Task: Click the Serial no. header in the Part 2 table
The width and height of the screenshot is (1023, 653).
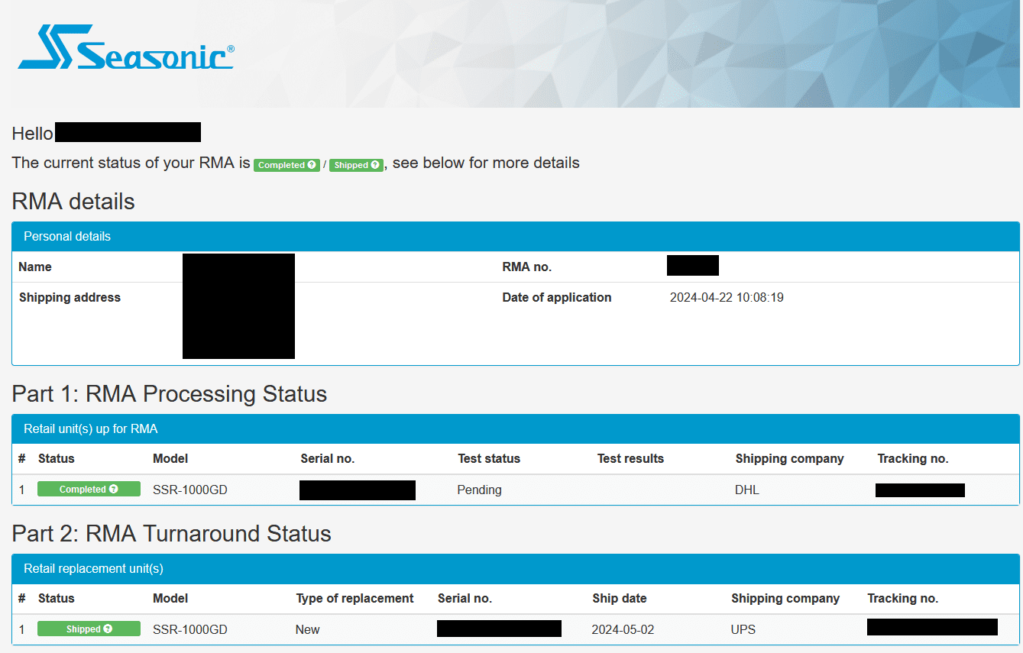Action: (x=465, y=599)
